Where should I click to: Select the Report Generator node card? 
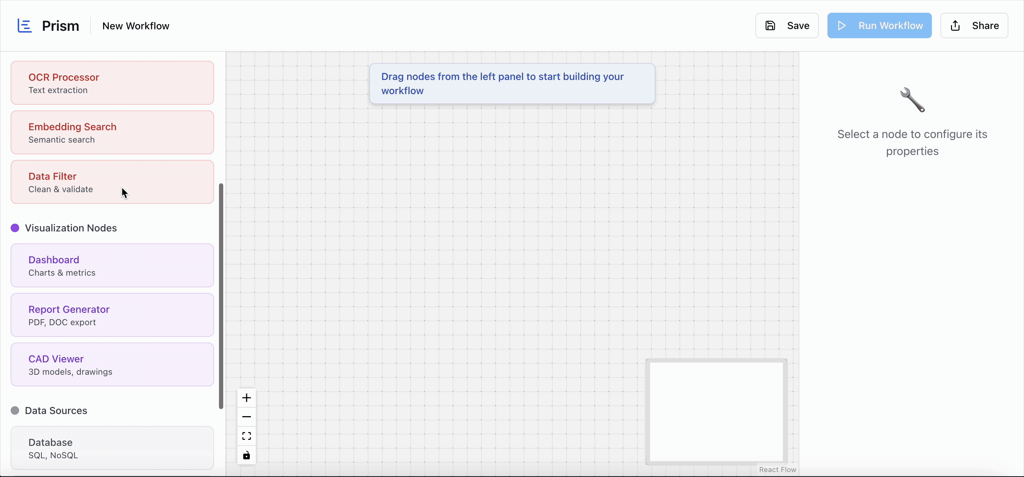pos(112,315)
